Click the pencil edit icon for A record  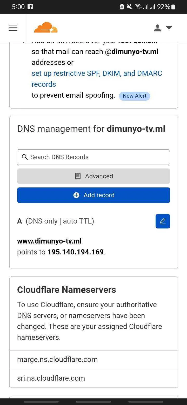point(163,221)
